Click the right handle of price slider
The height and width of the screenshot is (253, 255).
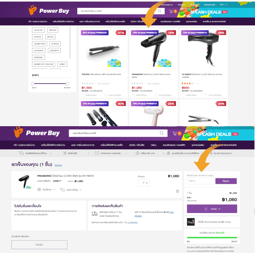point(67,84)
